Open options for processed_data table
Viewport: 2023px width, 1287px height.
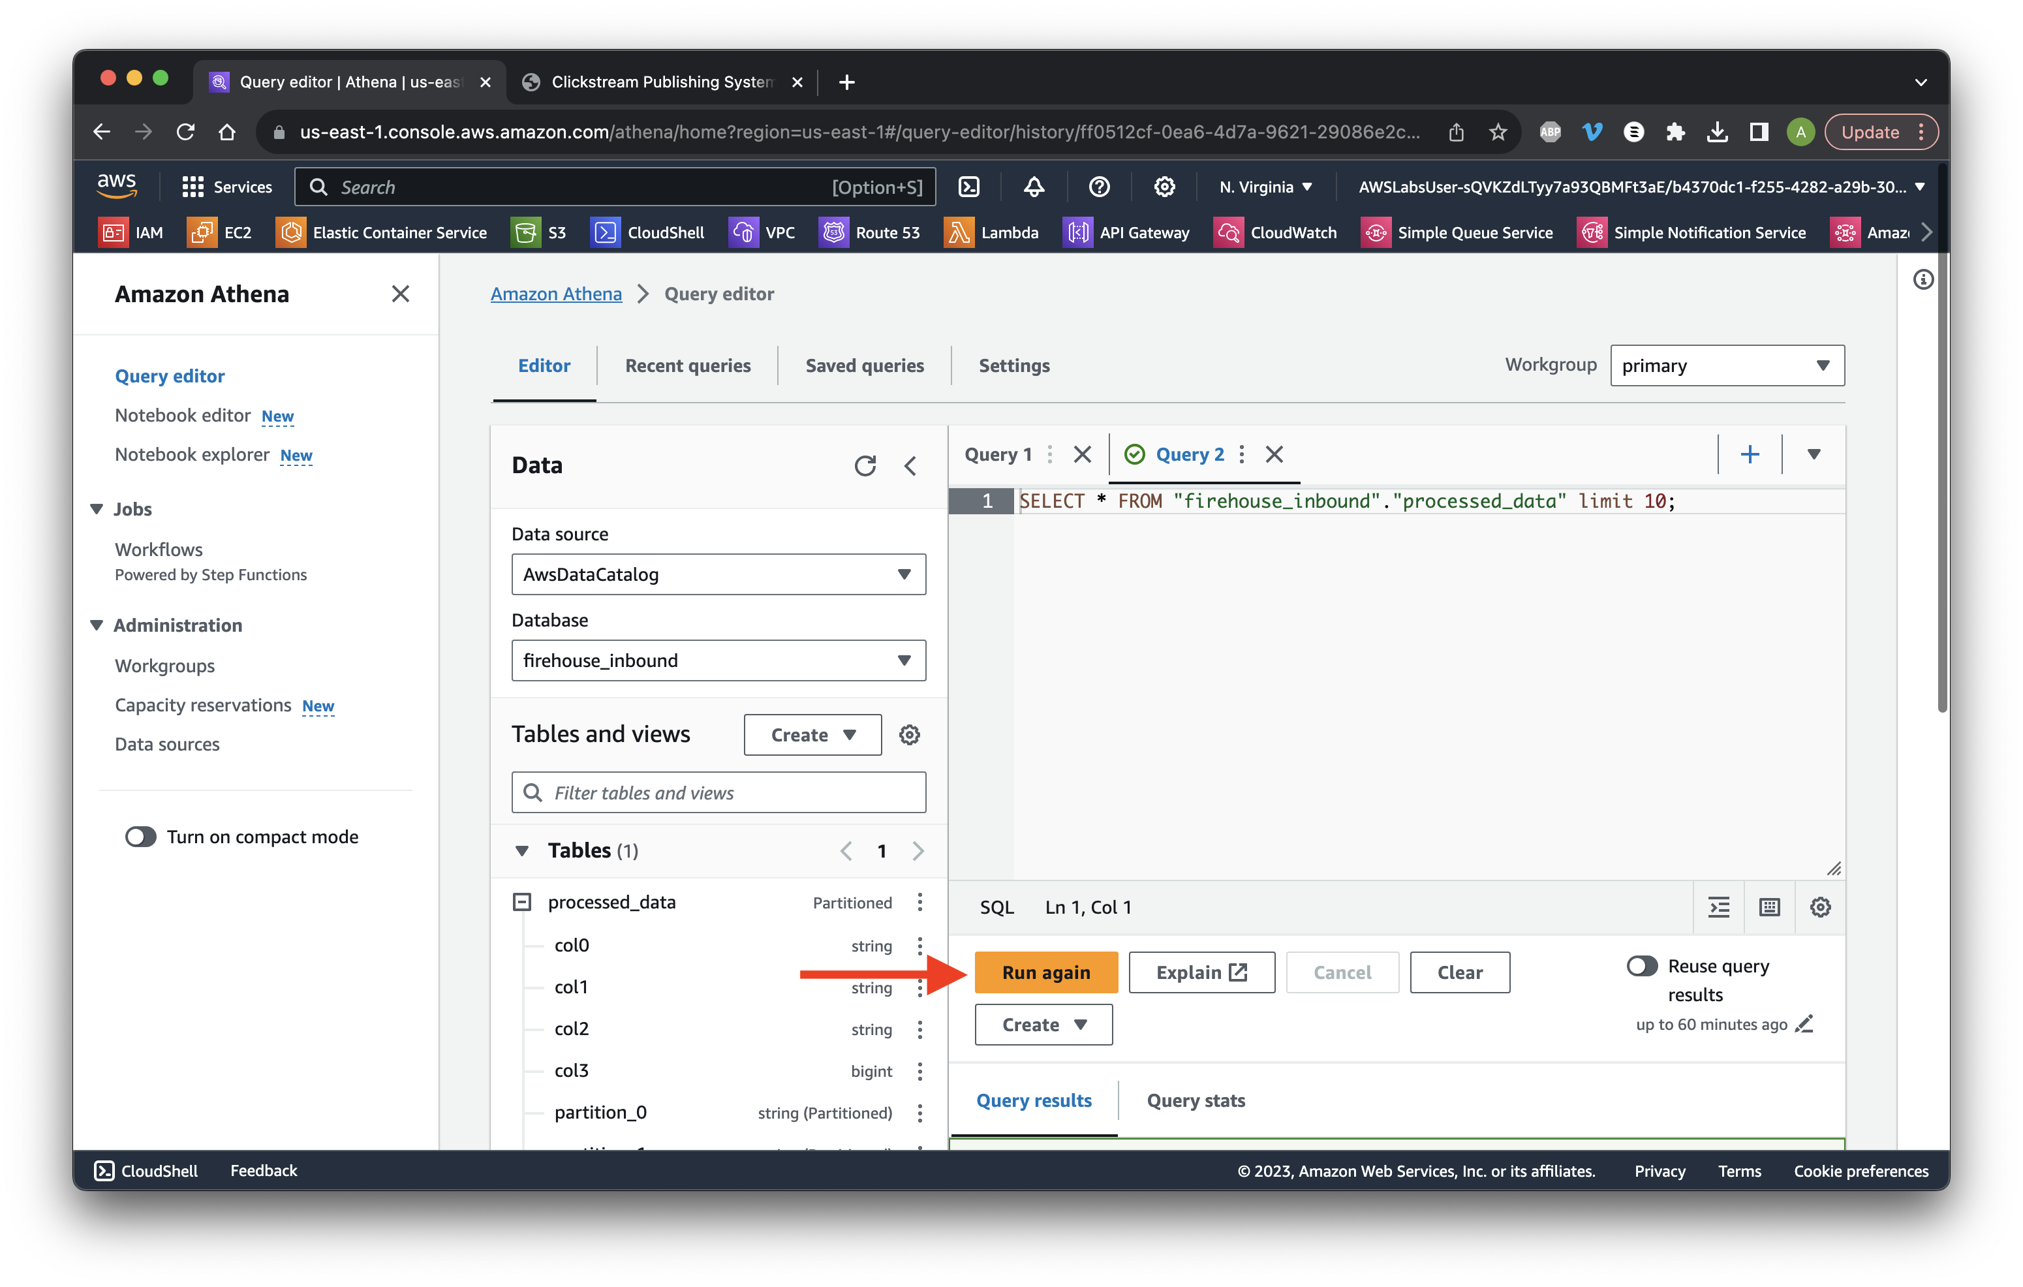click(920, 902)
